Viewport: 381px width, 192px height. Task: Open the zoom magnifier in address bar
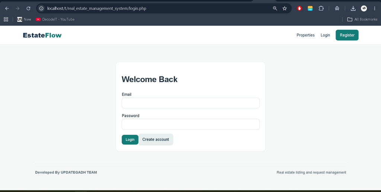[275, 9]
